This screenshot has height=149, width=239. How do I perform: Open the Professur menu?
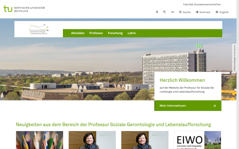pos(96,33)
